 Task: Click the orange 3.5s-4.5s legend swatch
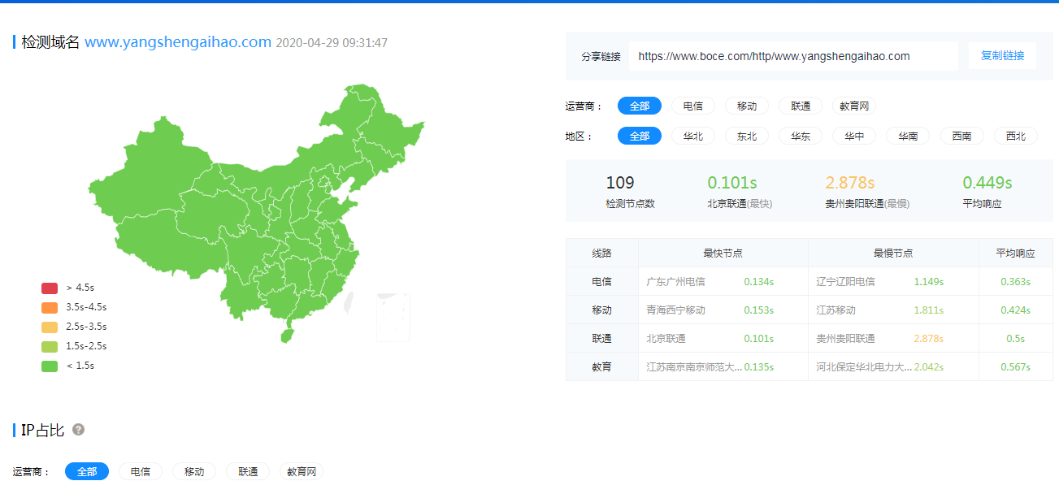point(50,307)
